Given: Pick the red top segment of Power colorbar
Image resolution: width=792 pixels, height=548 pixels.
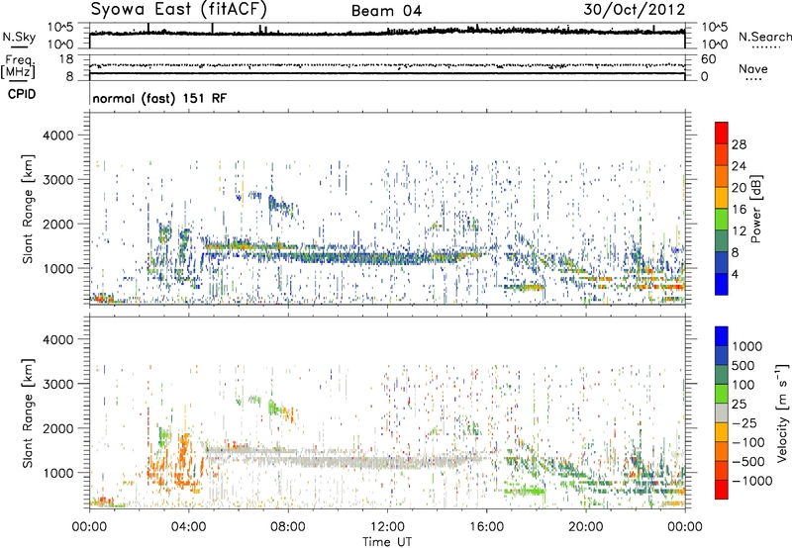Looking at the screenshot, I should pos(722,133).
